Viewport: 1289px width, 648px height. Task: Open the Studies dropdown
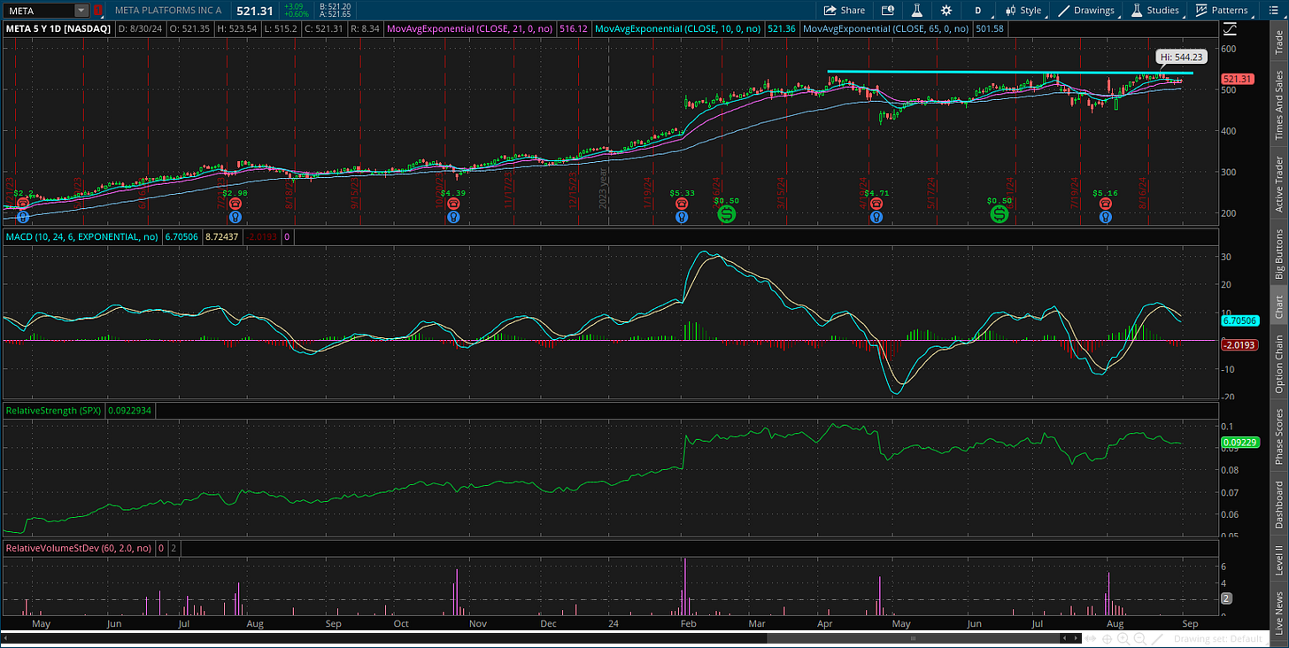pyautogui.click(x=1154, y=11)
